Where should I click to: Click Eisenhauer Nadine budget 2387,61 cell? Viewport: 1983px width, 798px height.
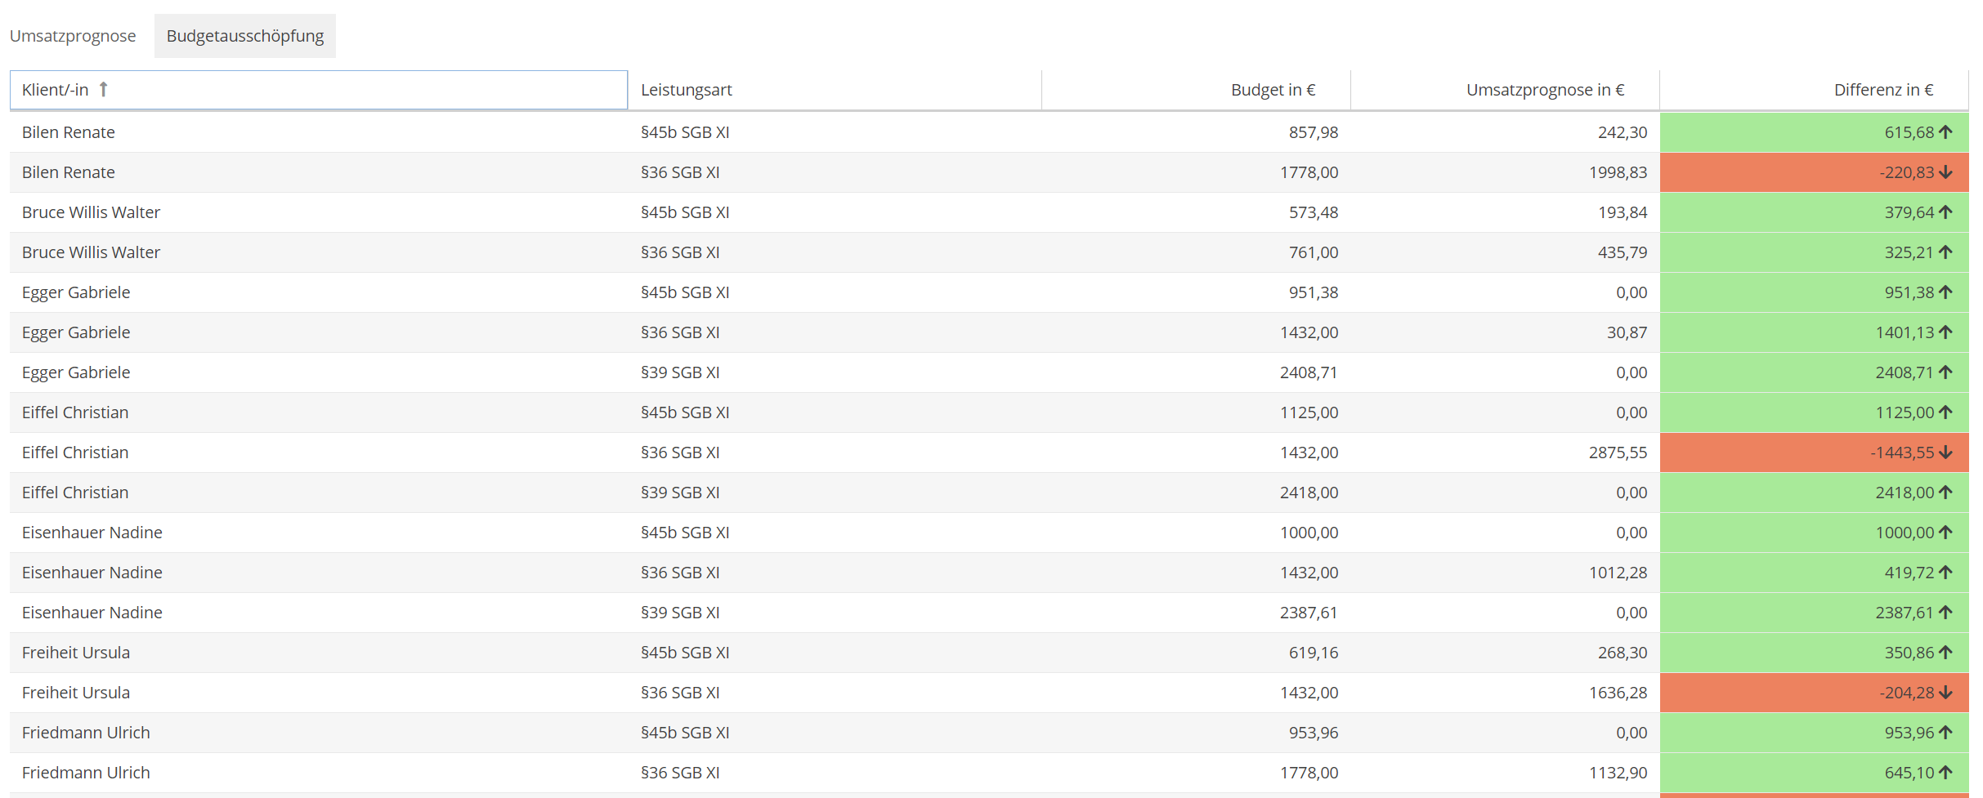1308,613
